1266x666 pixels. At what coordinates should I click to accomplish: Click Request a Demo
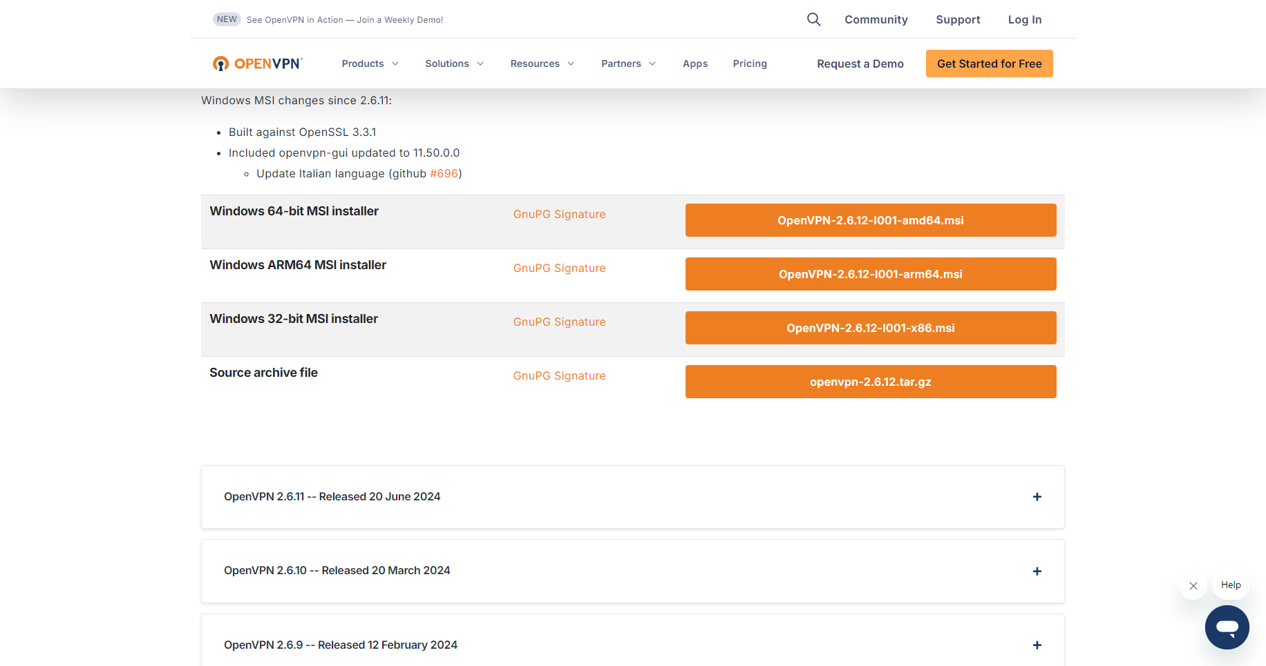pyautogui.click(x=860, y=63)
